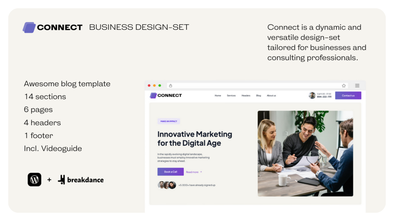
Task: Click the purple Connect logo in top banner
Action: point(29,27)
